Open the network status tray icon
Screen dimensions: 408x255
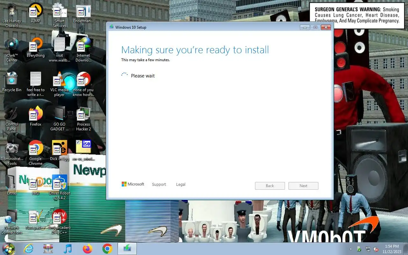pos(368,249)
